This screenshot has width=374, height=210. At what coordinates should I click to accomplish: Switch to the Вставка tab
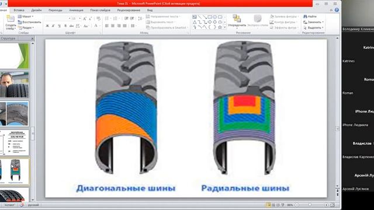coord(19,10)
